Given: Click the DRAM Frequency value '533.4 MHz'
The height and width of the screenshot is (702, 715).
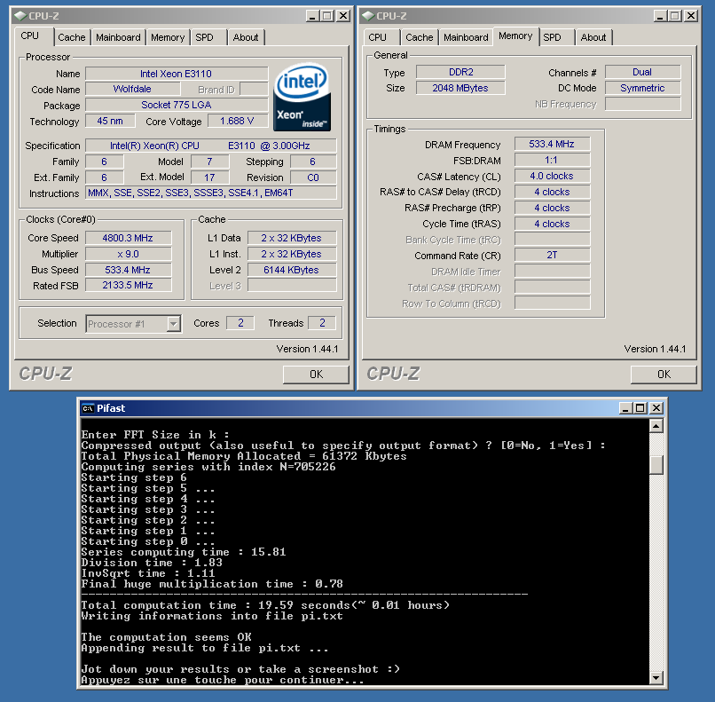Looking at the screenshot, I should pyautogui.click(x=552, y=144).
